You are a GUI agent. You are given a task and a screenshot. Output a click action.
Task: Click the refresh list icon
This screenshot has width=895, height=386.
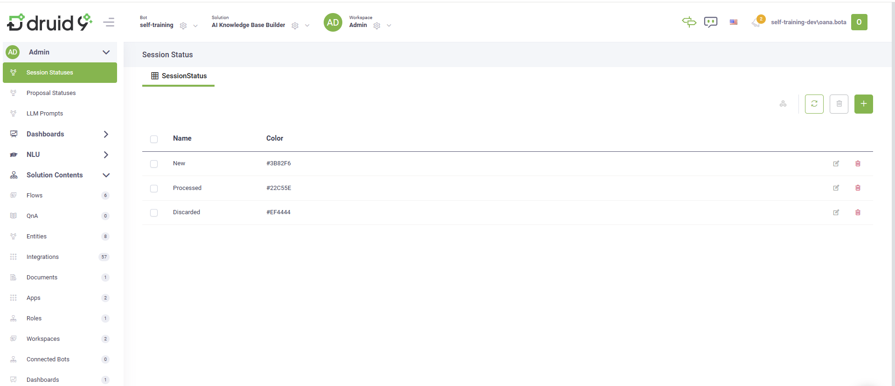tap(814, 104)
